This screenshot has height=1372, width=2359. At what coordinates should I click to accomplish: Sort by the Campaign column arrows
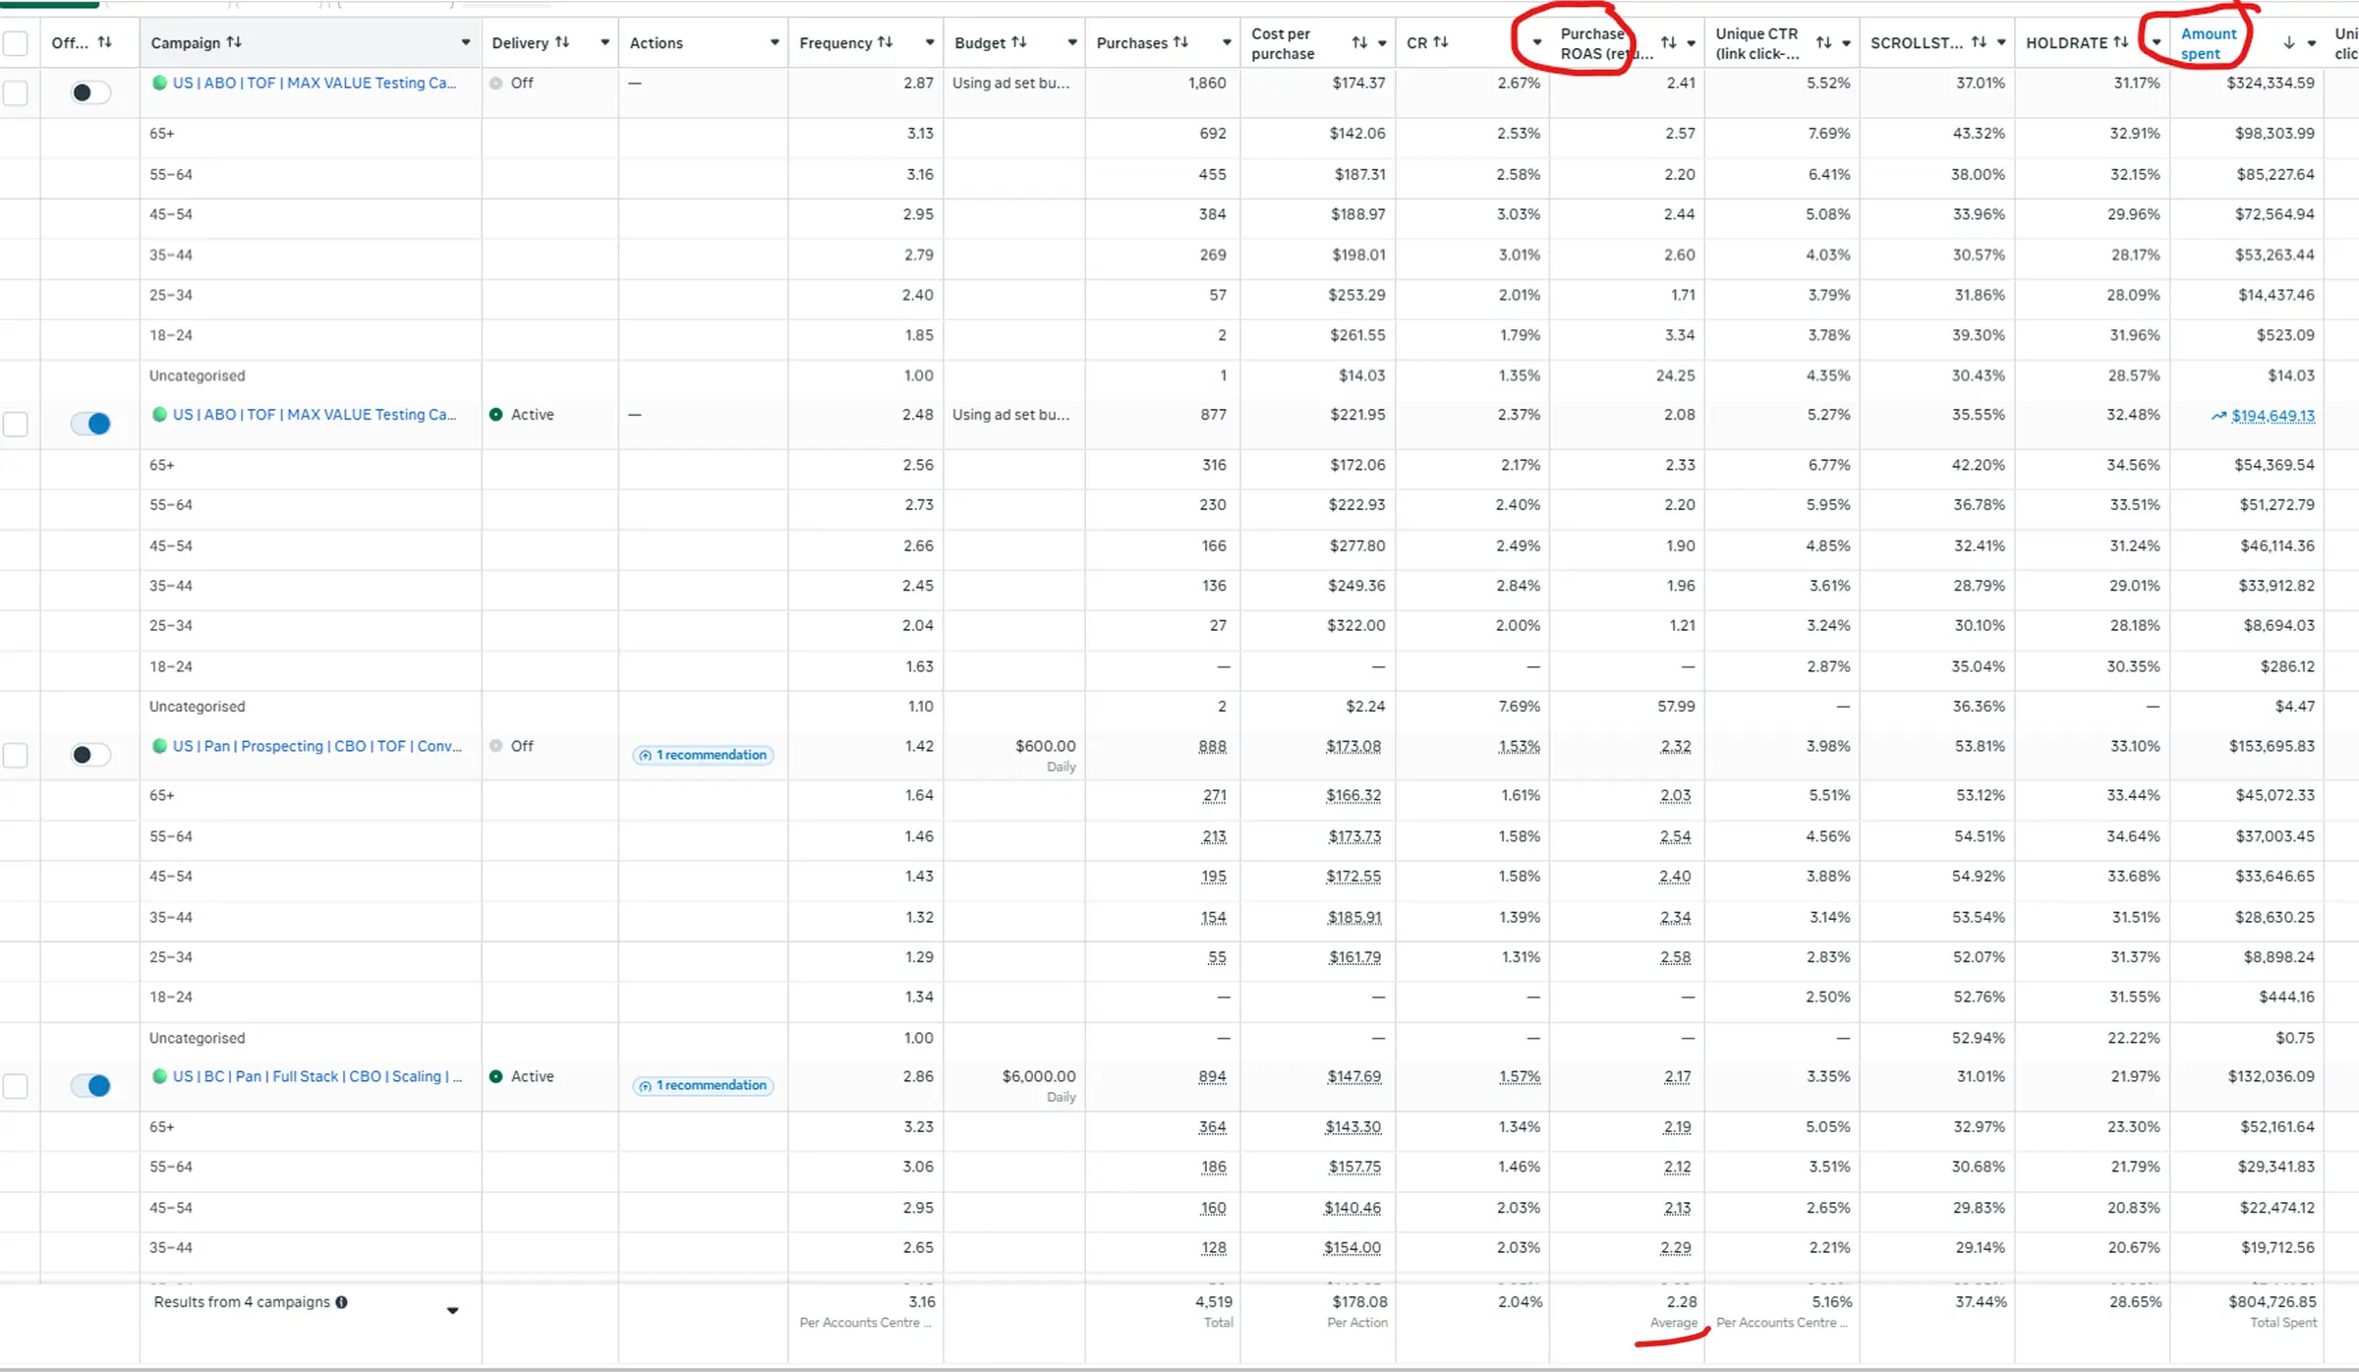point(234,42)
